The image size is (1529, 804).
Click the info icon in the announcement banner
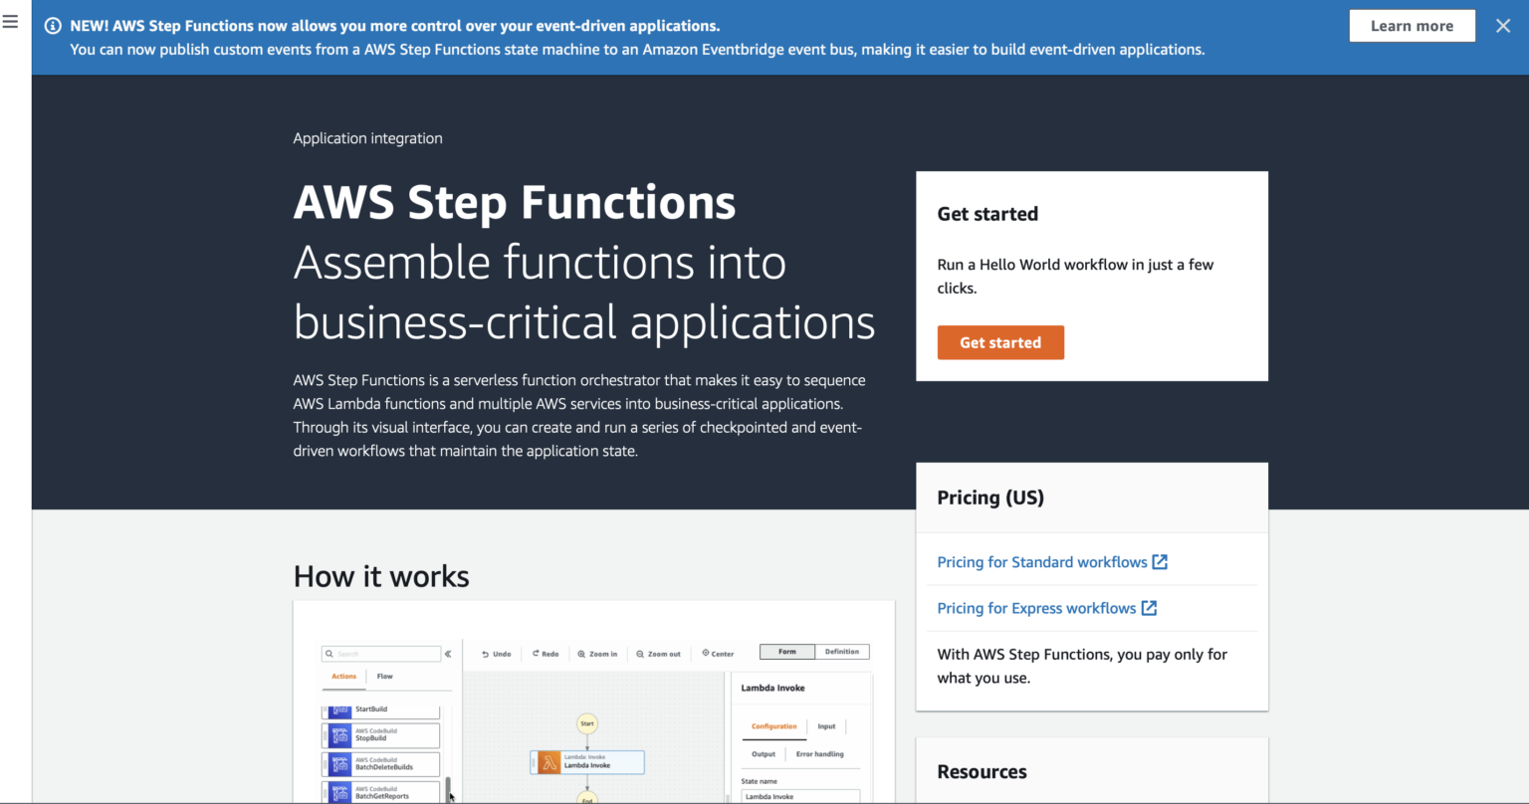pyautogui.click(x=51, y=25)
